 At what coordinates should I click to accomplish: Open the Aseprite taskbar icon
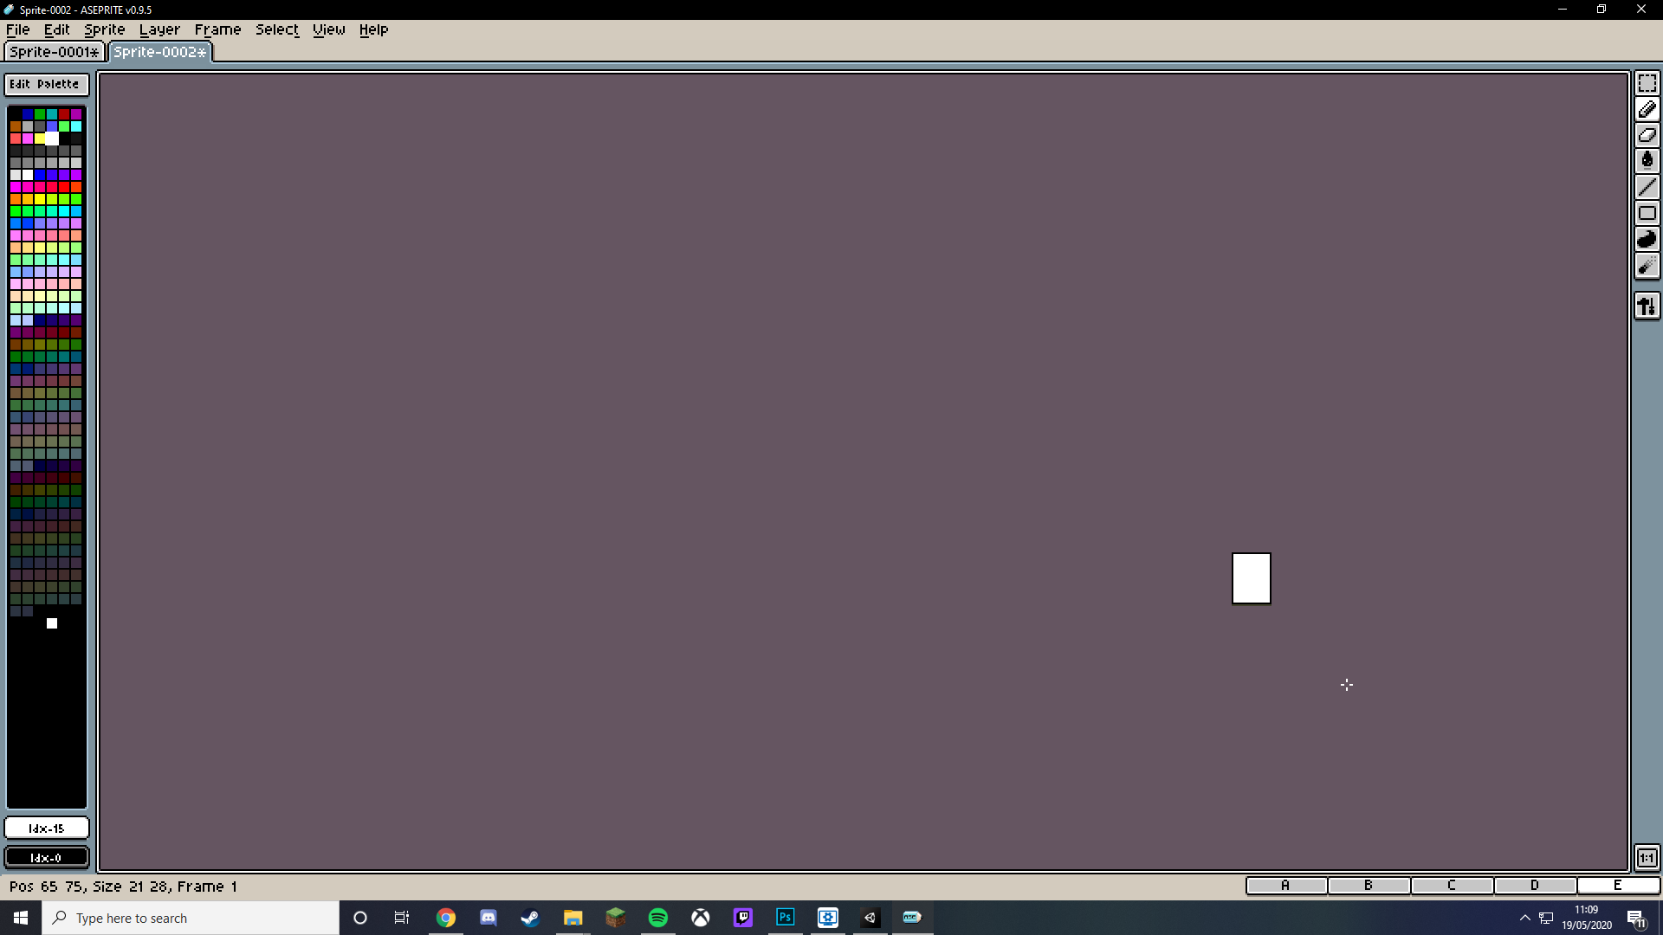click(912, 918)
